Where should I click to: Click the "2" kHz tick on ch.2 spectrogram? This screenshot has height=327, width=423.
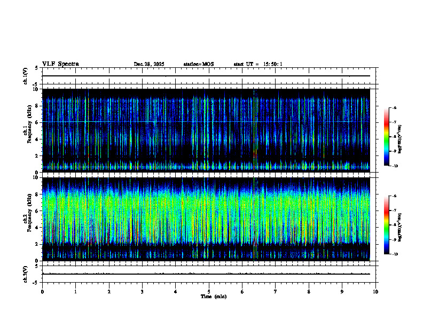click(37, 244)
